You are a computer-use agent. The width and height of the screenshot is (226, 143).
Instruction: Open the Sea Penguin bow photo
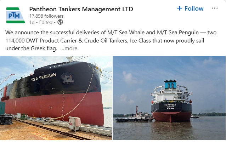click(x=56, y=98)
